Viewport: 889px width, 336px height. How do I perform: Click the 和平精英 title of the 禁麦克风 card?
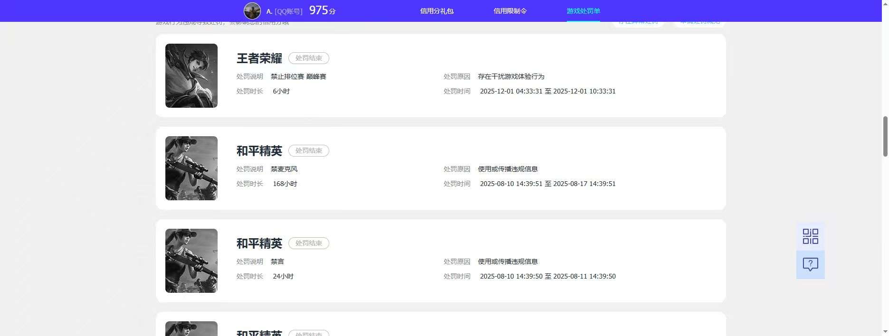point(259,151)
